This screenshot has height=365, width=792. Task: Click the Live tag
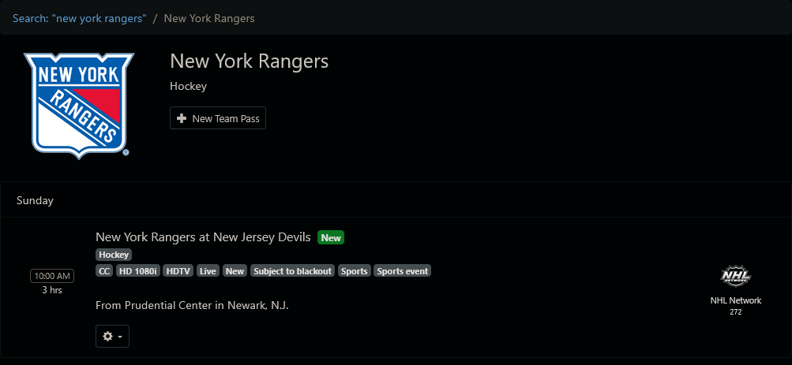(x=208, y=271)
